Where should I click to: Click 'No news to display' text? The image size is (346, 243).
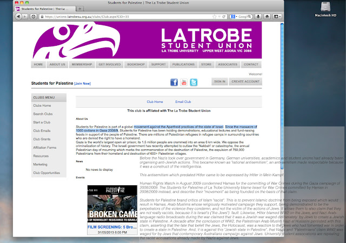point(99,170)
